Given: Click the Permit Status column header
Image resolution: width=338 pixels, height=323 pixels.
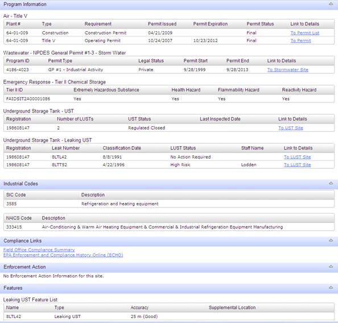Looking at the screenshot, I should pos(260,24).
